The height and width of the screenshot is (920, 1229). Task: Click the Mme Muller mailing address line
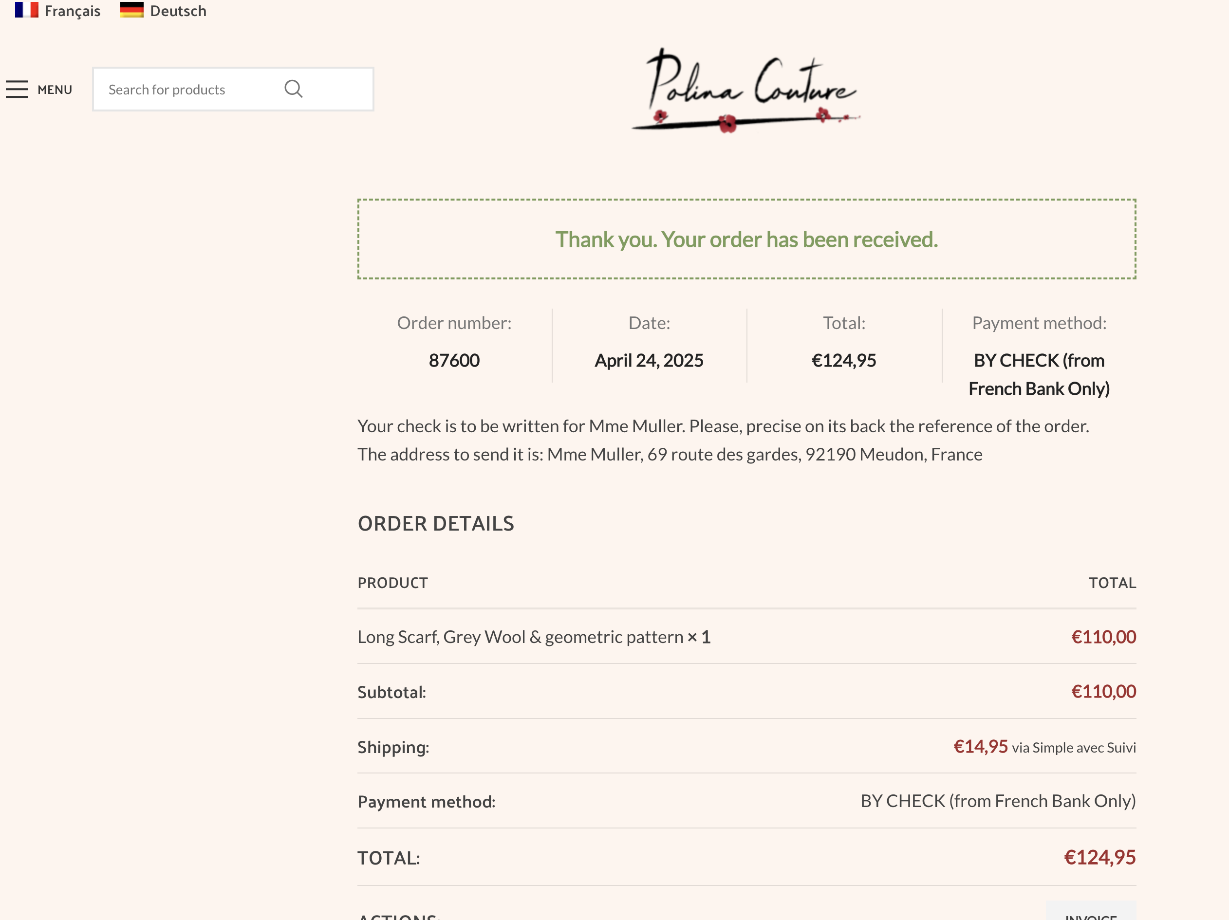click(x=670, y=454)
